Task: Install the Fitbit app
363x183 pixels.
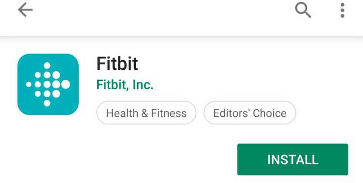Action: tap(292, 159)
